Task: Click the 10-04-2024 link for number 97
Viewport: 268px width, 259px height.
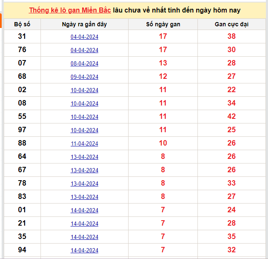Action: (x=84, y=130)
